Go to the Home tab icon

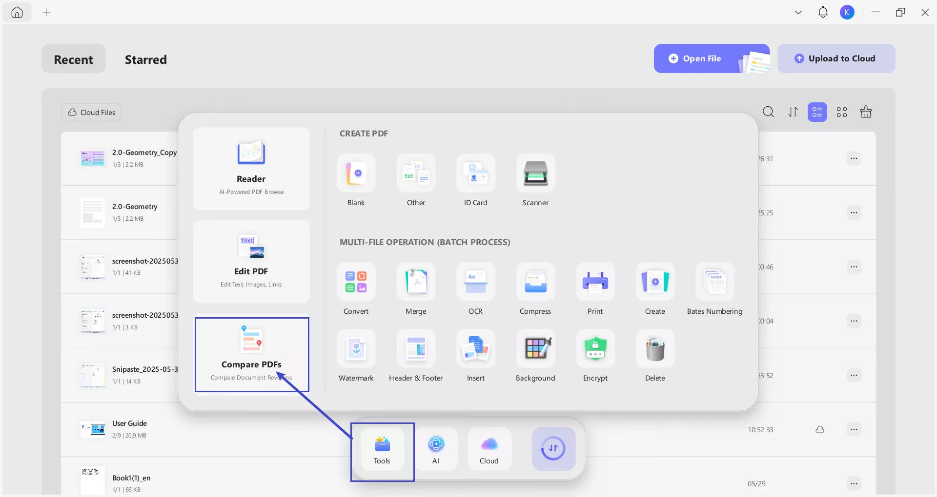[17, 12]
